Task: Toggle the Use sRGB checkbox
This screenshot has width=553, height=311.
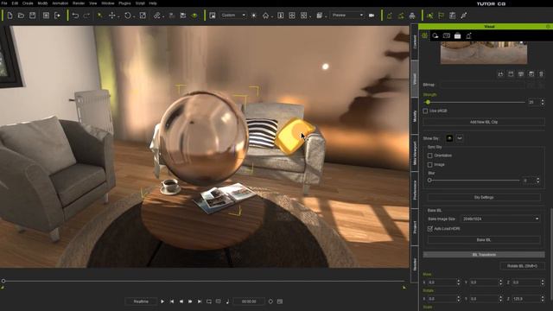Action: click(x=425, y=111)
